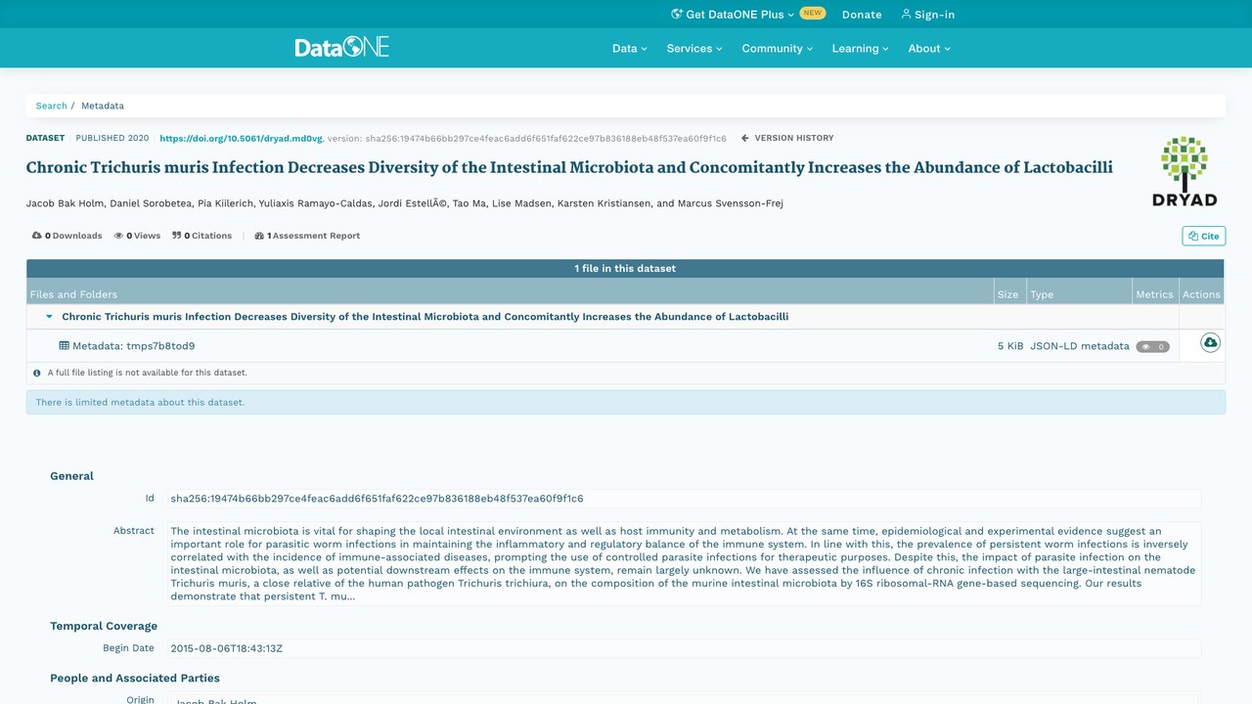Image resolution: width=1252 pixels, height=704 pixels.
Task: Collapse the Chronic Trichuris muris folder row
Action: [49, 317]
